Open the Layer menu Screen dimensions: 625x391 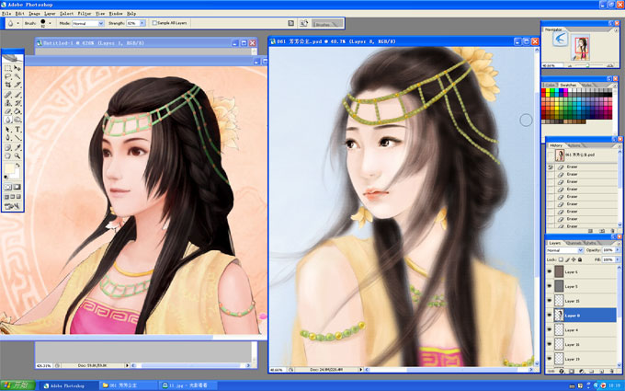tap(50, 14)
